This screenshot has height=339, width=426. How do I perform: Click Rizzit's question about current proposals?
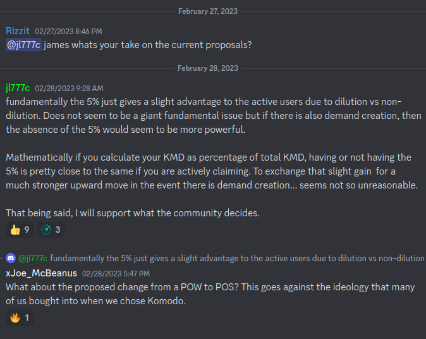(x=148, y=45)
